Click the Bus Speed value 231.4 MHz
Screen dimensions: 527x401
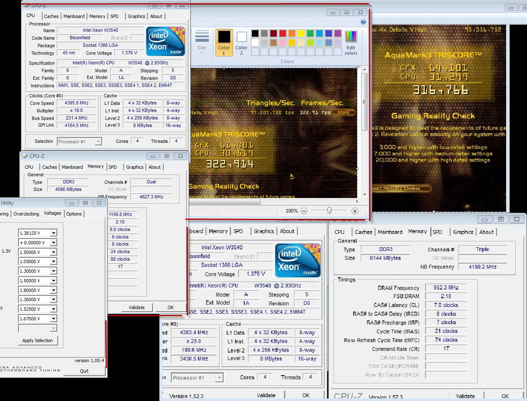tap(76, 118)
